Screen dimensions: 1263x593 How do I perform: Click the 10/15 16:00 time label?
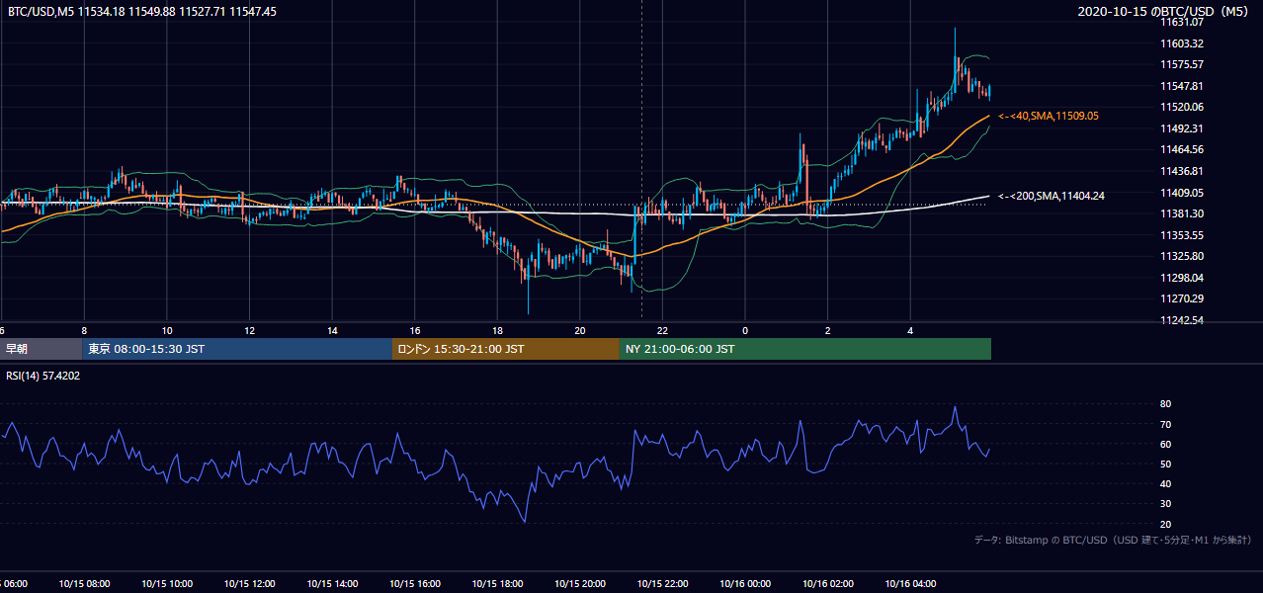click(414, 584)
